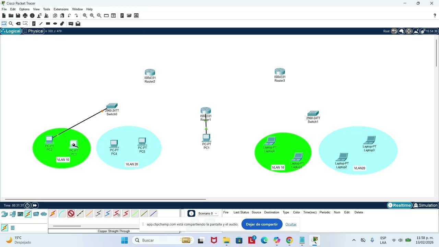
Task: Open the File menu
Action: (4, 9)
